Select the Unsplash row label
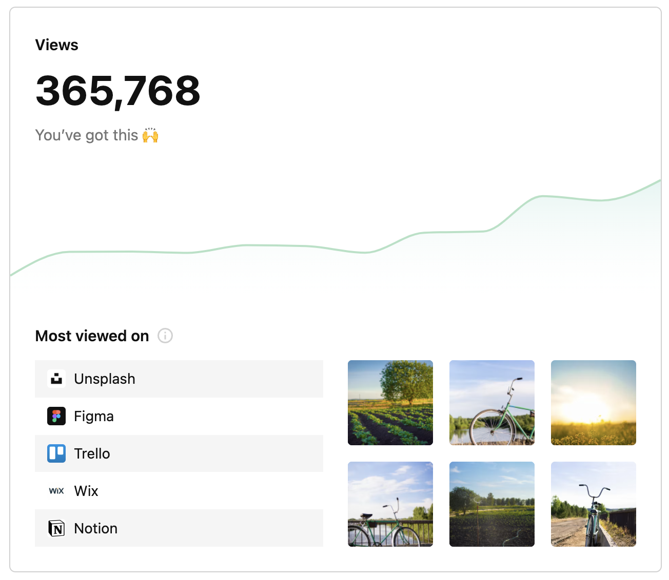Image resolution: width=669 pixels, height=580 pixels. point(105,379)
